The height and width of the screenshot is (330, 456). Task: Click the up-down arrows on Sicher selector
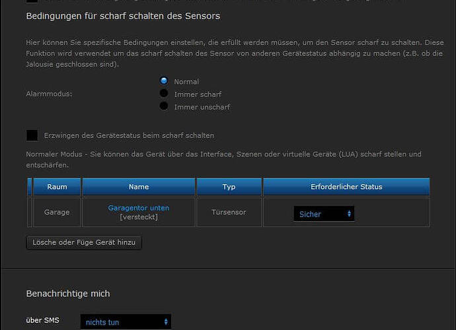pos(349,214)
